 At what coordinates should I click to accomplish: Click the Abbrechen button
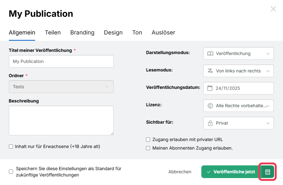[180, 172]
